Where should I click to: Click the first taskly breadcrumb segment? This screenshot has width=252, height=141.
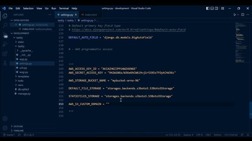pyautogui.click(x=61, y=20)
